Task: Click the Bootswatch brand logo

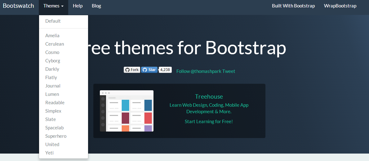Action: (18, 6)
